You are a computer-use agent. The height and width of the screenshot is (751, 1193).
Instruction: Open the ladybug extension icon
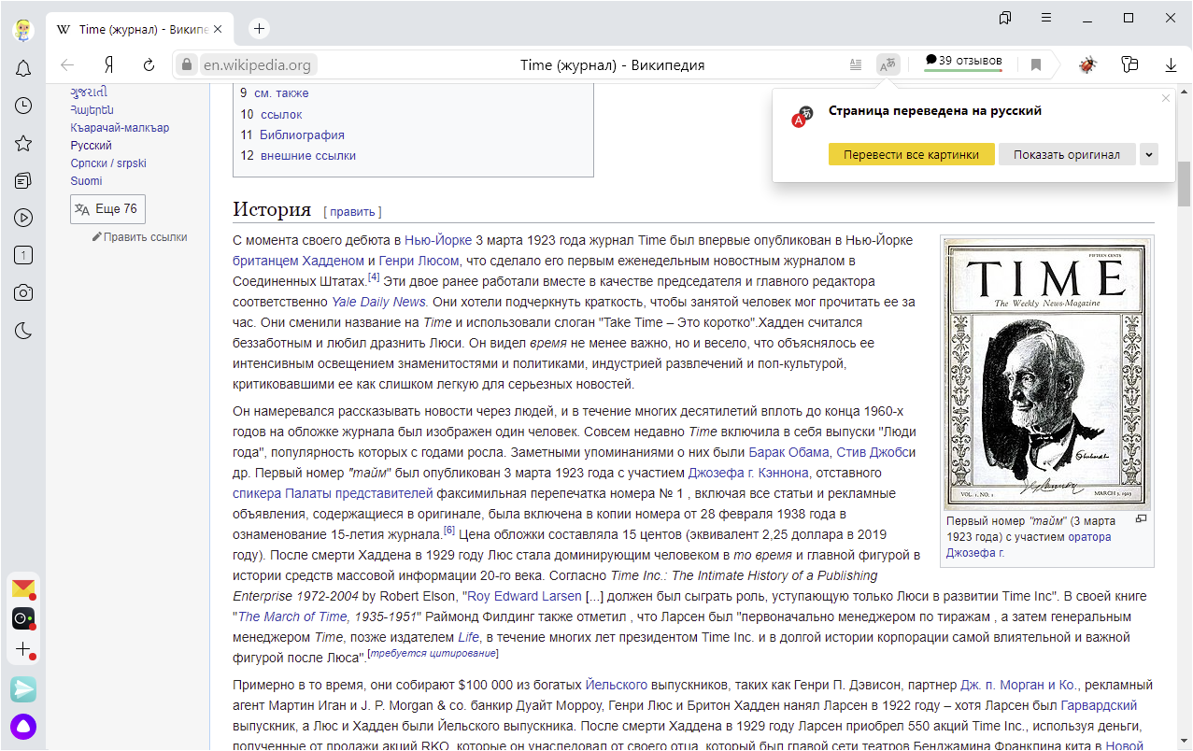[x=1087, y=65]
